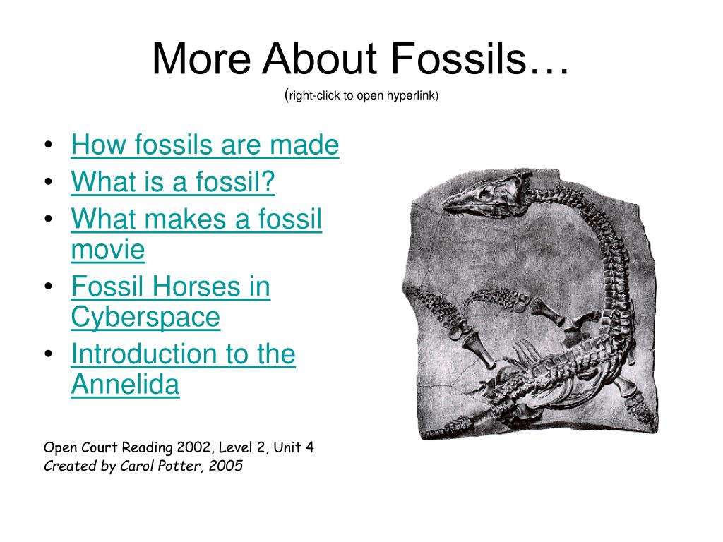The height and width of the screenshot is (542, 723).
Task: Click the "right-click to open hyperlink" note
Action: 361,95
